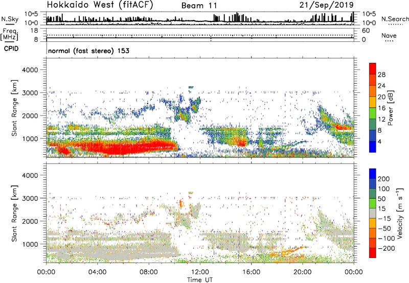Click the strong red echo near 06:00 in power panel
This screenshot has width=409, height=283.
[123, 148]
